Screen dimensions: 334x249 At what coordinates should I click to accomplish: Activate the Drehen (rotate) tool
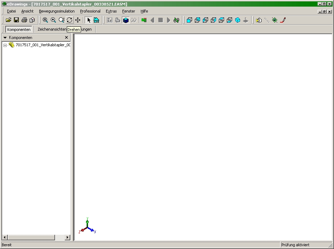point(70,20)
